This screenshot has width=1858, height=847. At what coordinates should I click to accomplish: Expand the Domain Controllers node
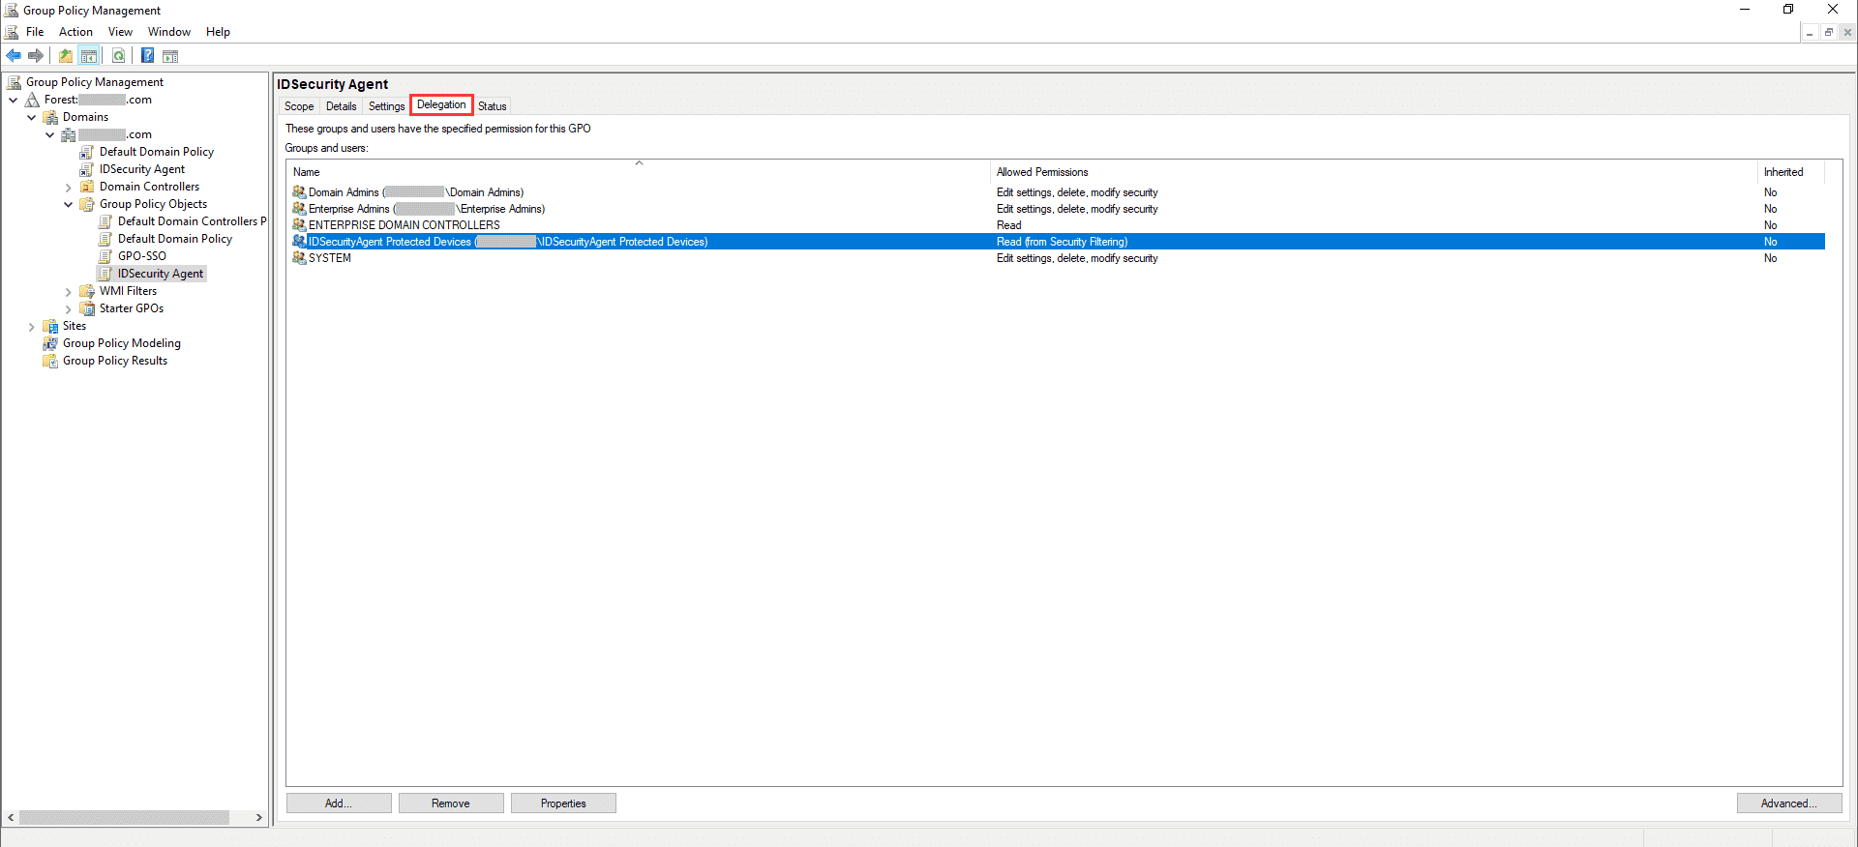tap(68, 187)
